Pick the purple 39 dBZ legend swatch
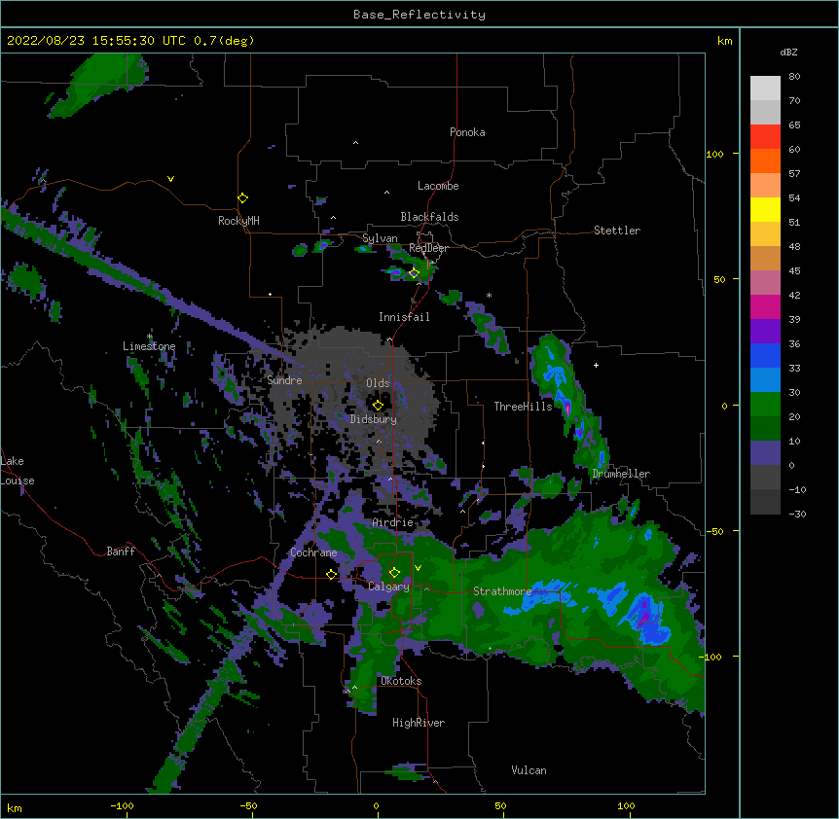This screenshot has height=819, width=839. tap(765, 331)
